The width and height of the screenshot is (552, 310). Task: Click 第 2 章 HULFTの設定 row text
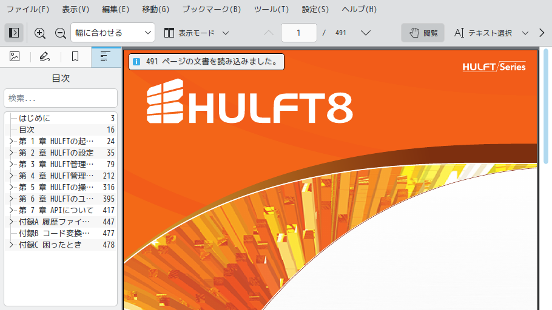click(56, 153)
